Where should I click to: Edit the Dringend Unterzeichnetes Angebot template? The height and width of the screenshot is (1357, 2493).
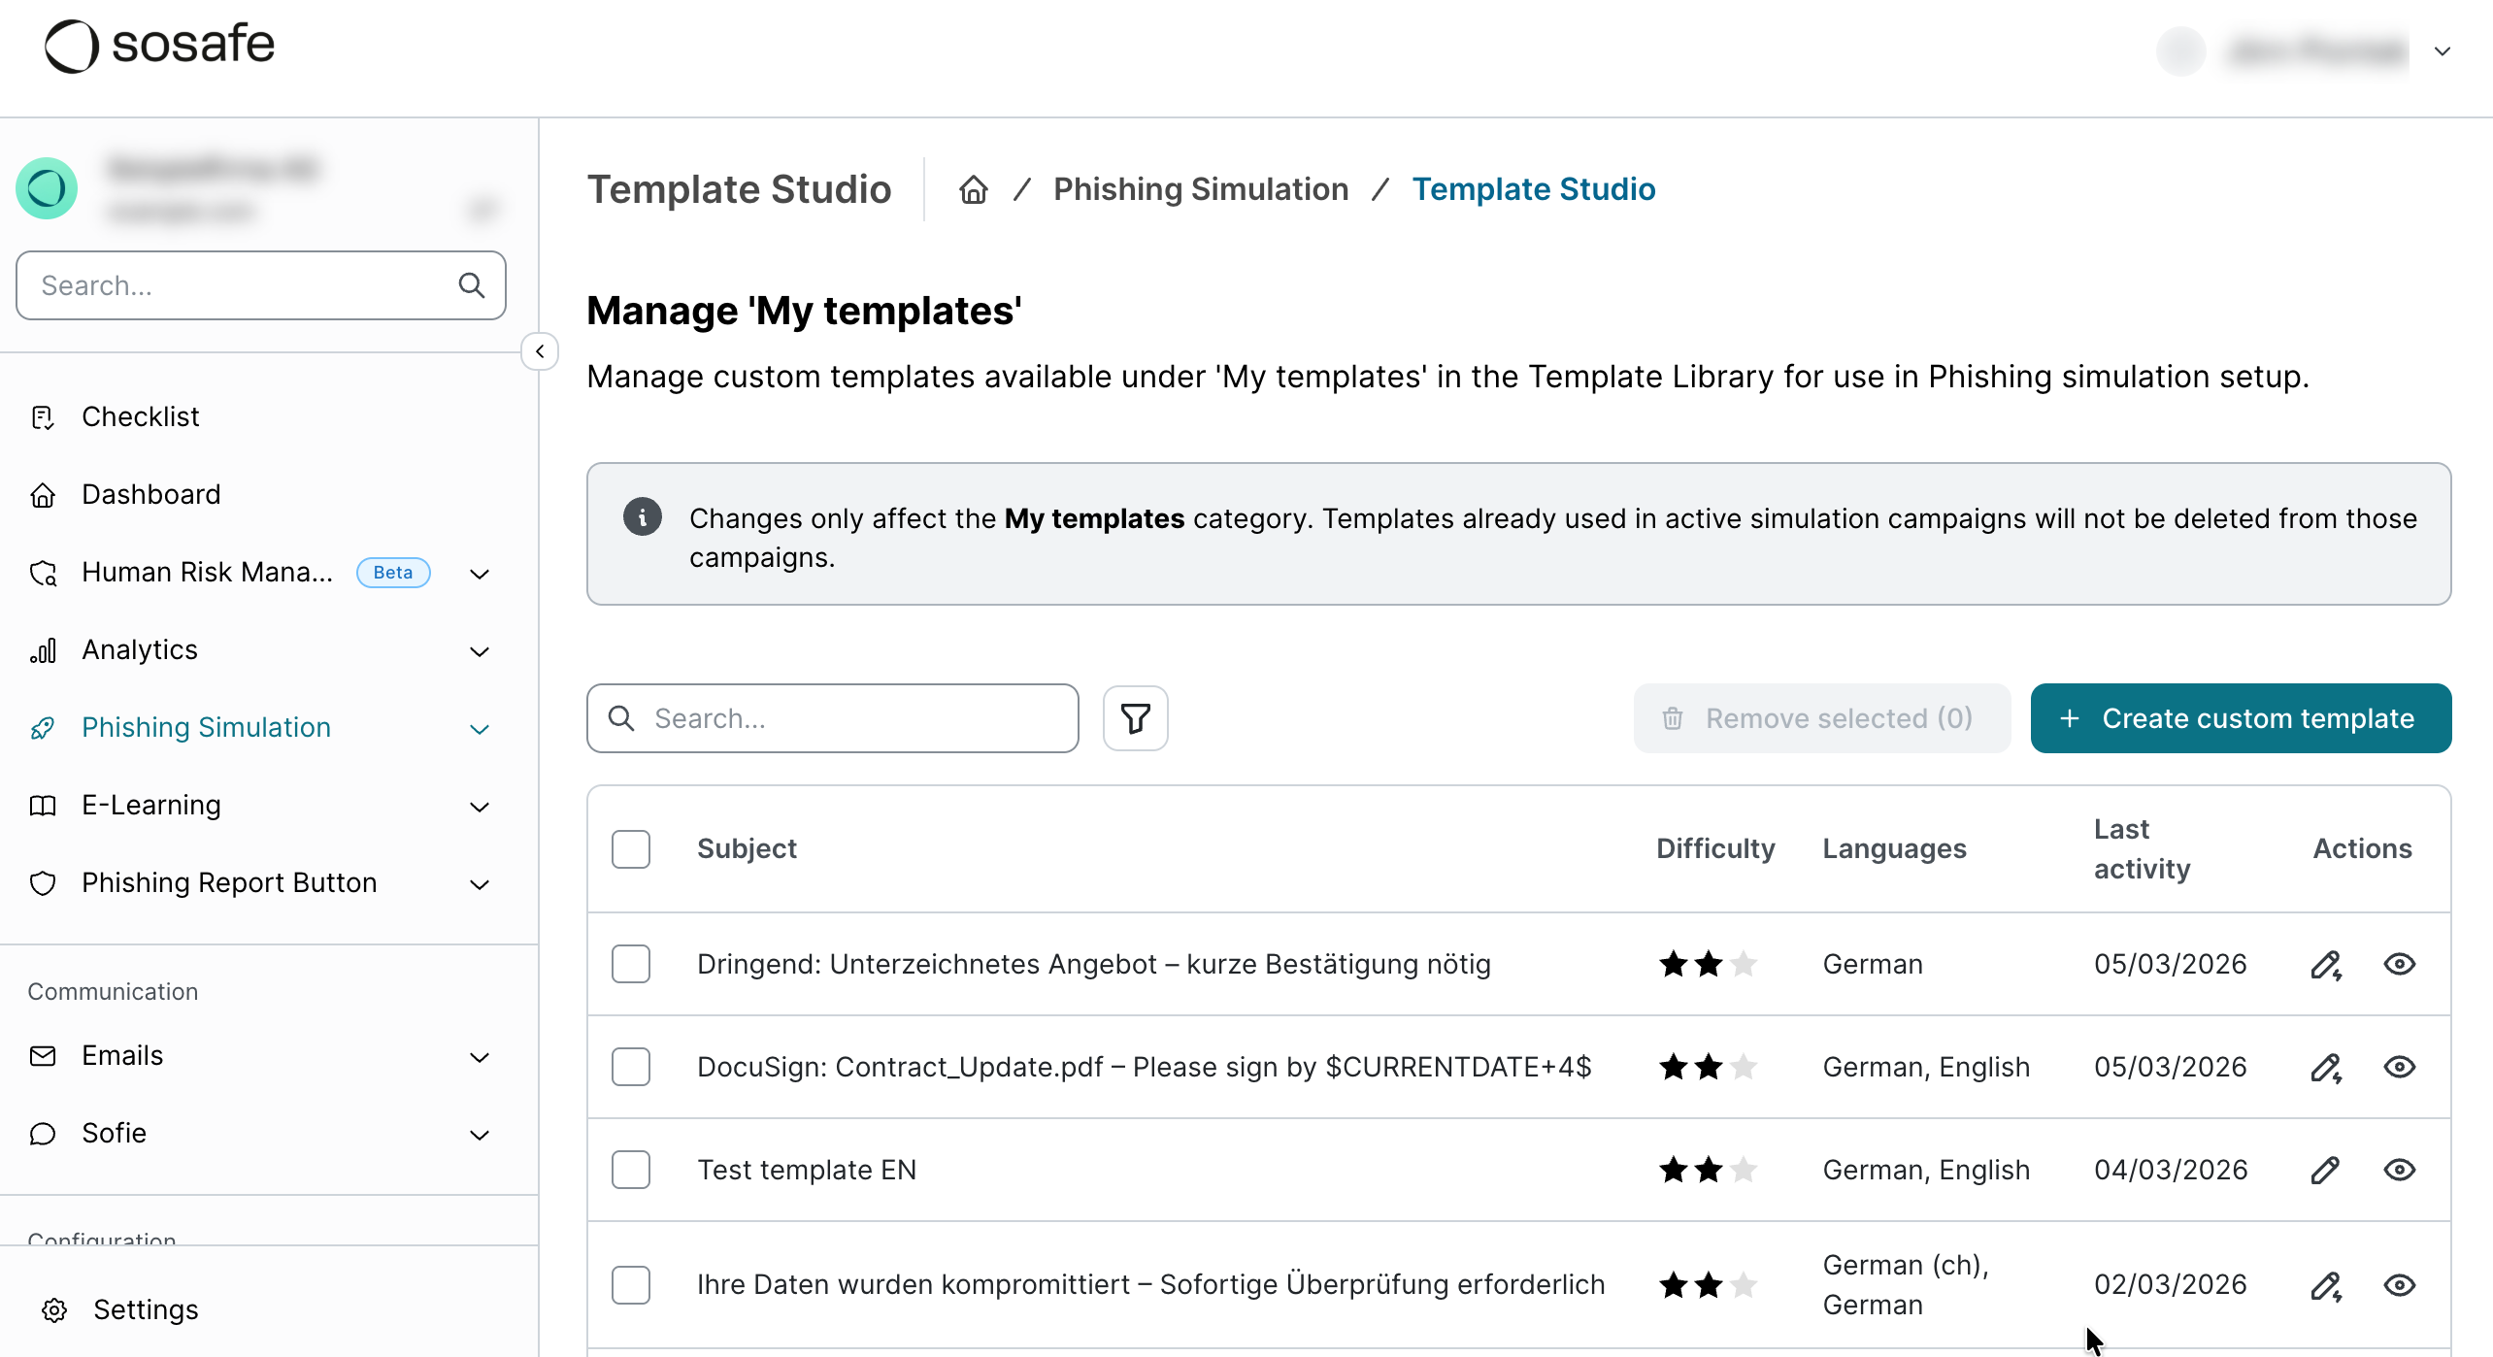click(2325, 964)
